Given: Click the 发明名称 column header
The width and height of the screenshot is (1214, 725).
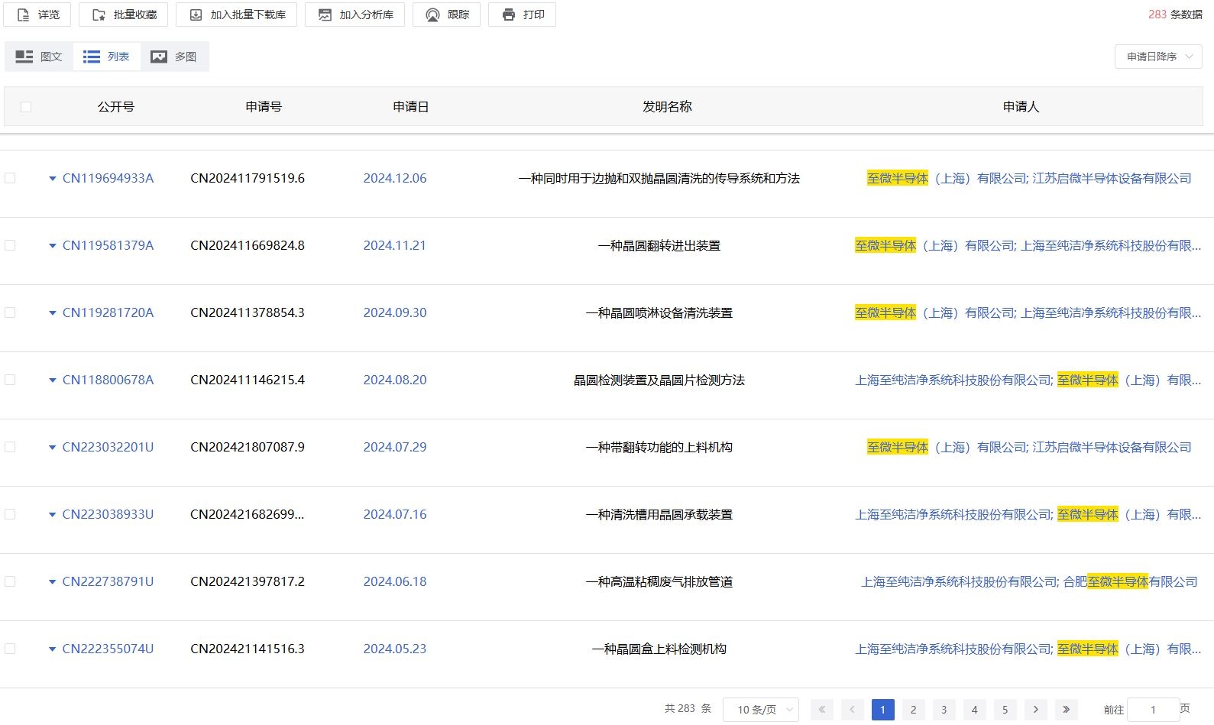Looking at the screenshot, I should pos(667,107).
